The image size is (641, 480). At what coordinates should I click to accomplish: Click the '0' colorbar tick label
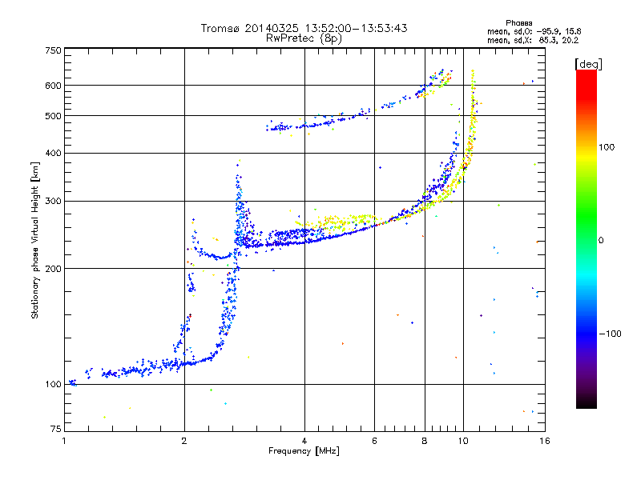click(x=601, y=241)
